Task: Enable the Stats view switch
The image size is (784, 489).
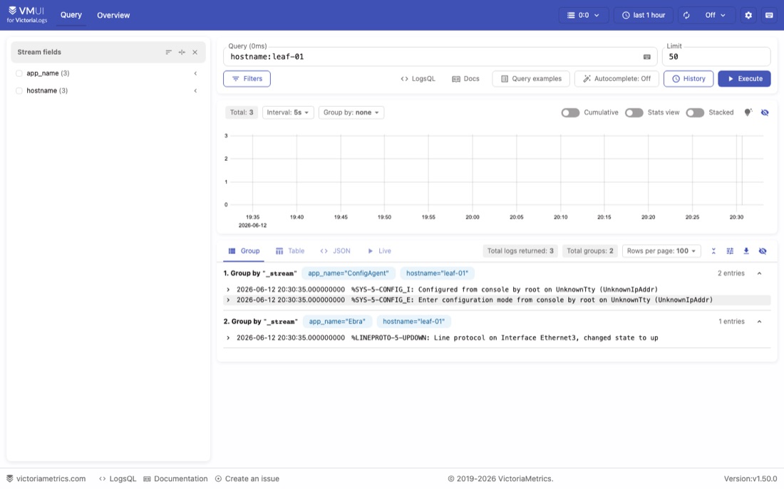Action: point(634,112)
